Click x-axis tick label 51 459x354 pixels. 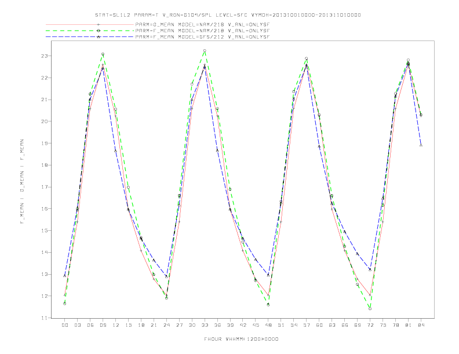[281, 325]
